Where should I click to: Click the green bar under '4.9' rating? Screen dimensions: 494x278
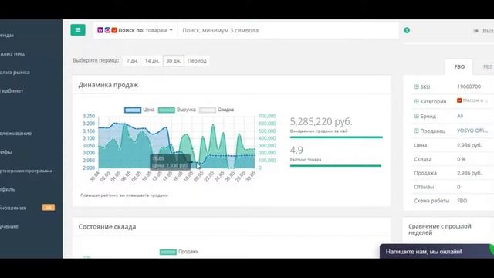coord(335,165)
